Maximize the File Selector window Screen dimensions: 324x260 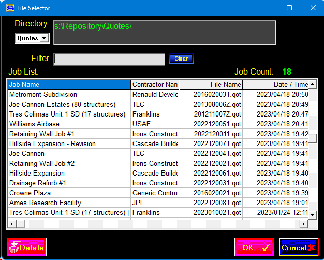coord(289,8)
